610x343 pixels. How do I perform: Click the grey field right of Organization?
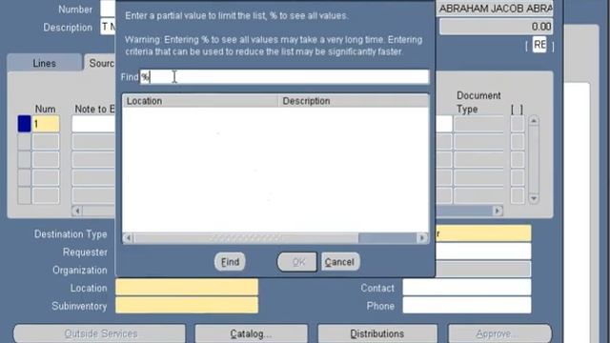click(483, 269)
